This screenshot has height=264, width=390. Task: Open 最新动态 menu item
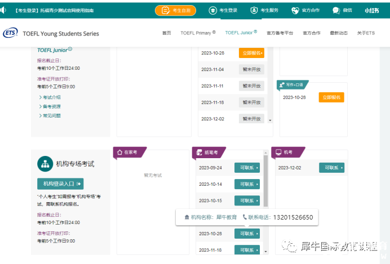coord(339,33)
